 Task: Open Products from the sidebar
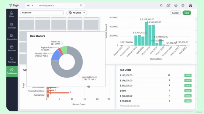click(12, 48)
